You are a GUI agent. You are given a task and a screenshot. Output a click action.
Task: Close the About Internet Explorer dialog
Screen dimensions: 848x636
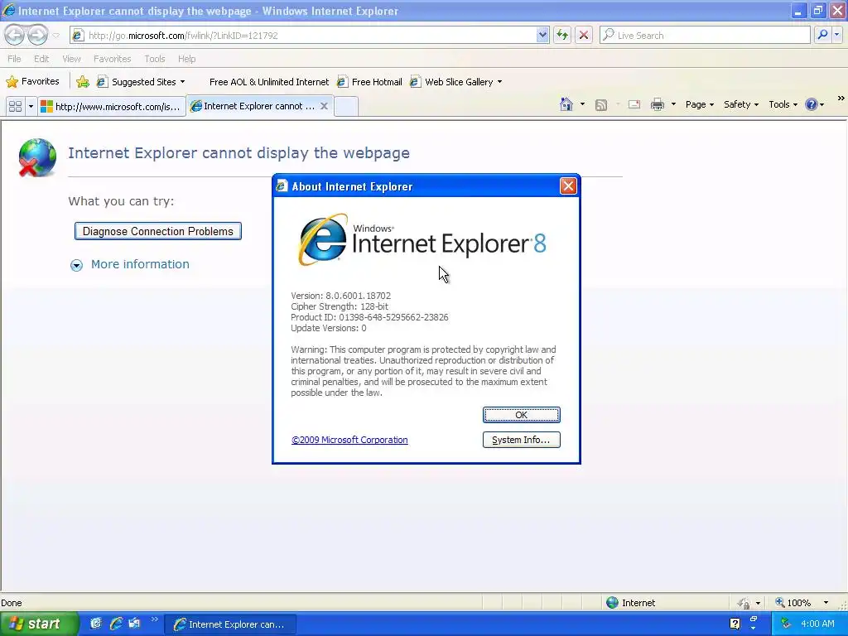pyautogui.click(x=568, y=186)
